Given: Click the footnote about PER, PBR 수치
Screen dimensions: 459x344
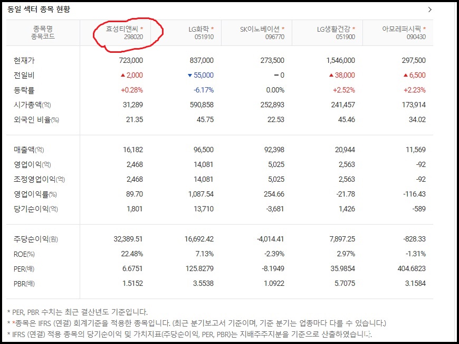Looking at the screenshot, I should click(78, 312).
